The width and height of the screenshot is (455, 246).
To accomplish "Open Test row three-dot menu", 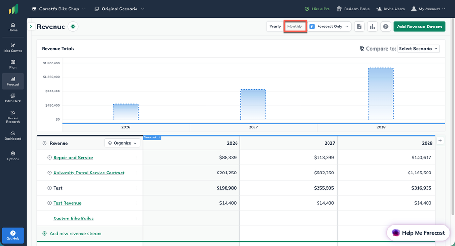I will pyautogui.click(x=136, y=188).
